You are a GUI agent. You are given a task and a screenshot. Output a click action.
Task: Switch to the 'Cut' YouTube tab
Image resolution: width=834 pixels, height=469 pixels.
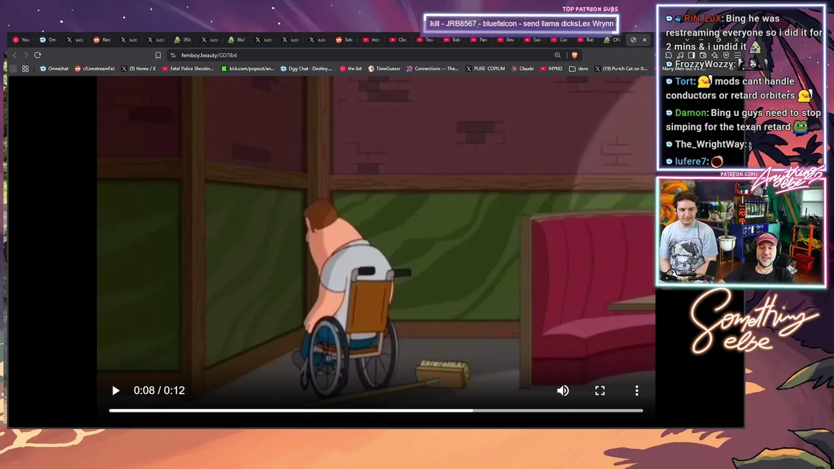click(559, 40)
